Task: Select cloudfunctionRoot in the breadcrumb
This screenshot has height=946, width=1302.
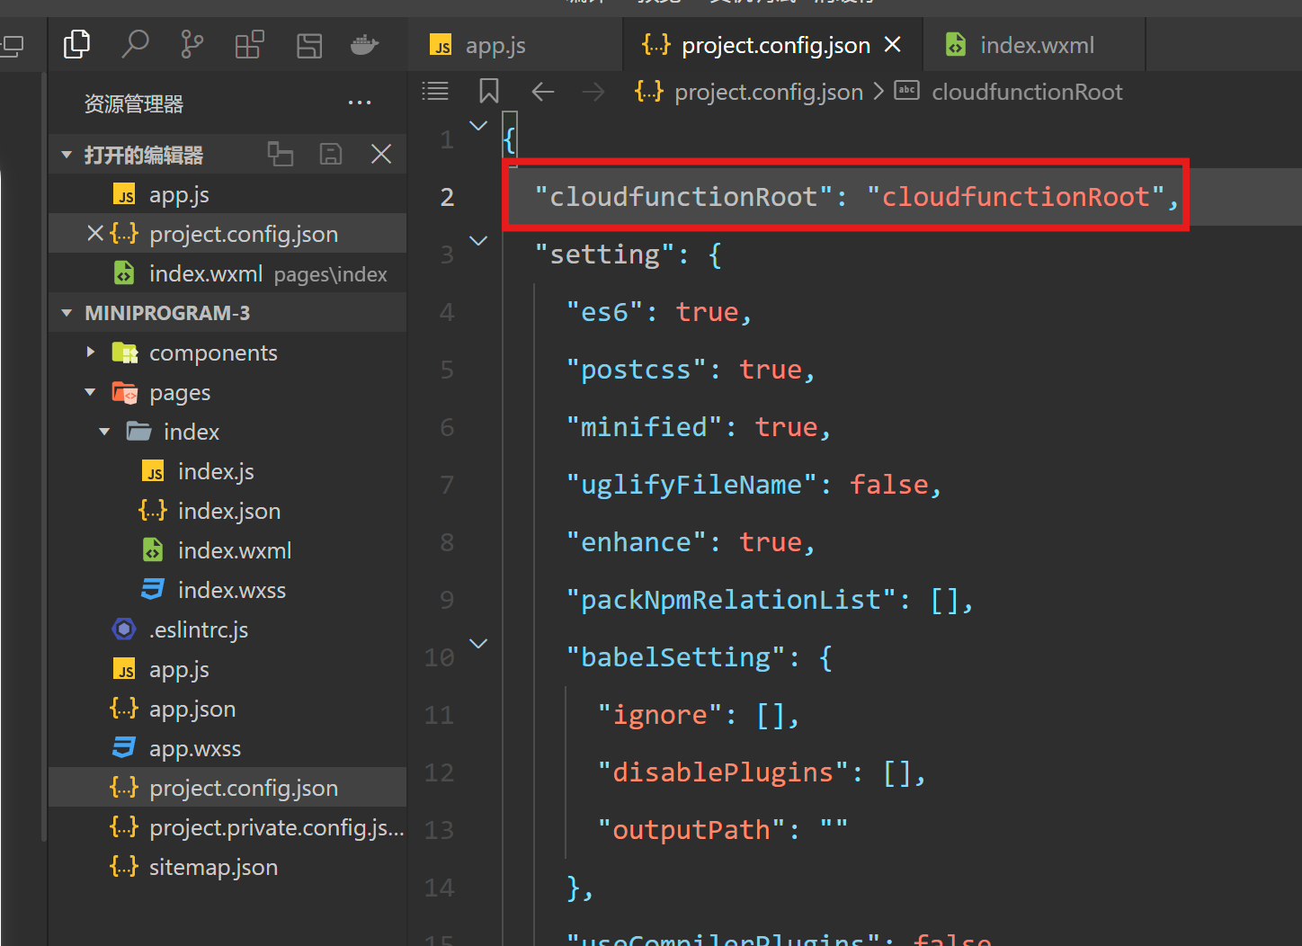Action: tap(1027, 91)
